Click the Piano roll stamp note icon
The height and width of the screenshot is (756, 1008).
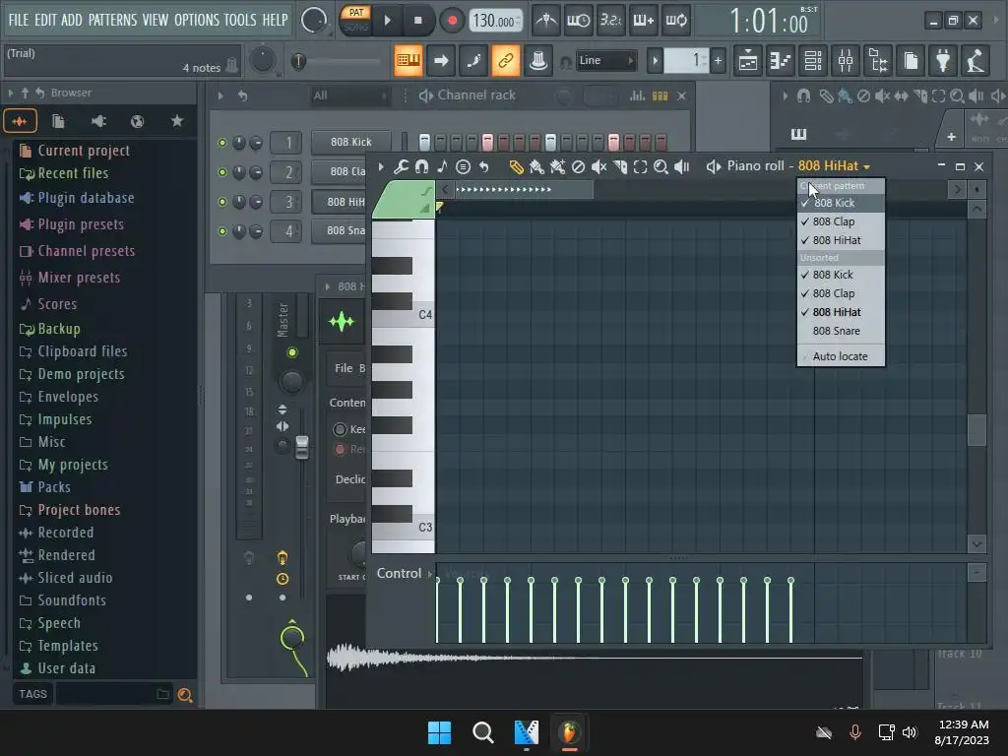pos(442,167)
